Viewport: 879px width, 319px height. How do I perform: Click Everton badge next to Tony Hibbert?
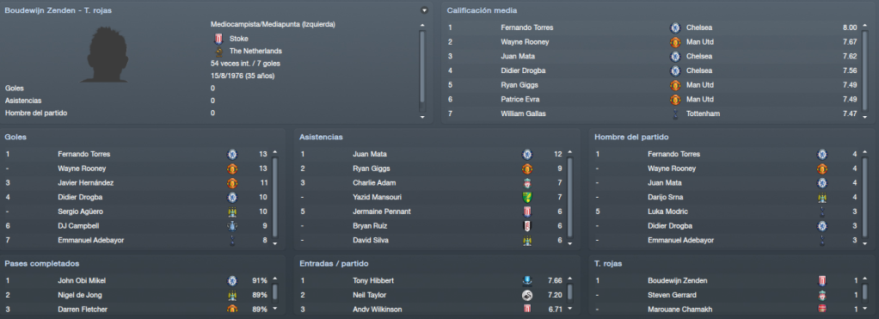pyautogui.click(x=527, y=280)
